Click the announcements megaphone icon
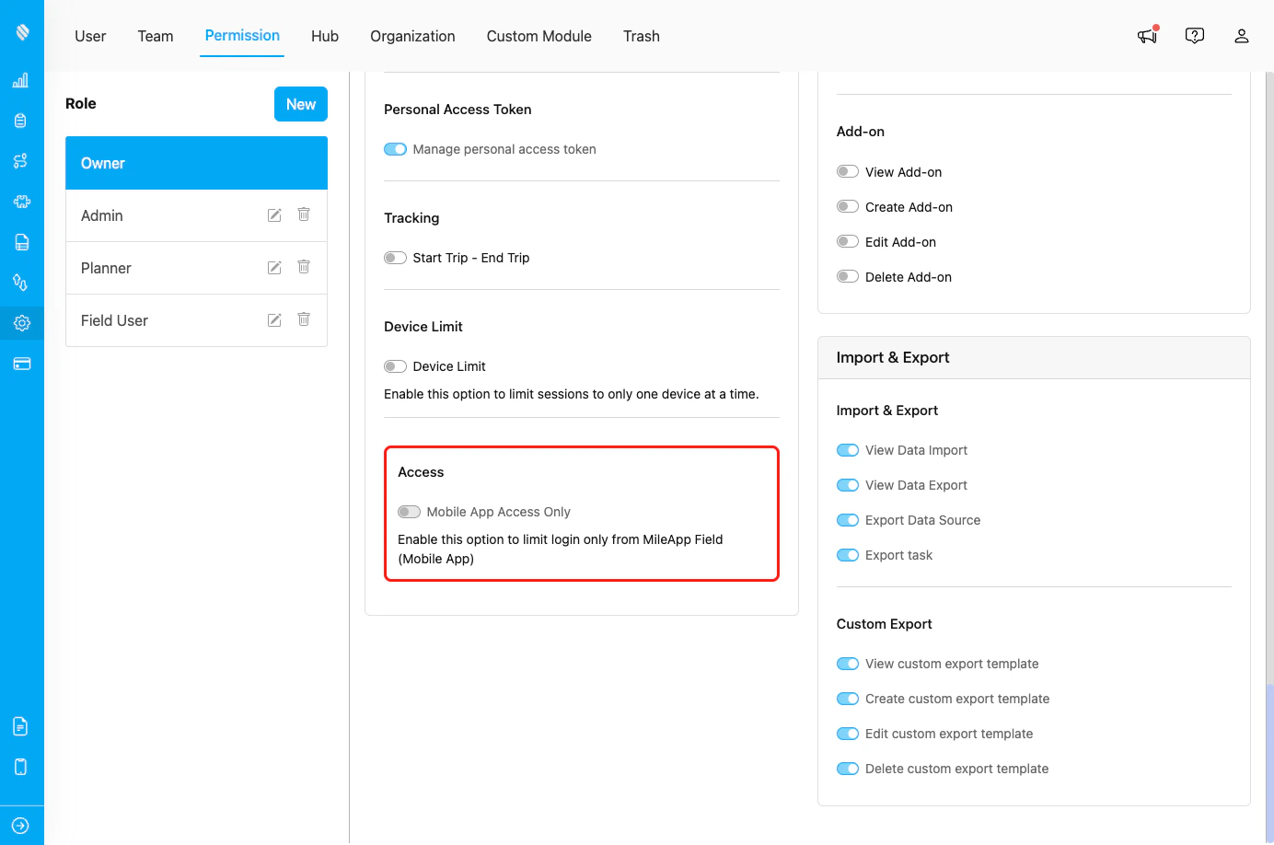The width and height of the screenshot is (1274, 845). click(1146, 36)
